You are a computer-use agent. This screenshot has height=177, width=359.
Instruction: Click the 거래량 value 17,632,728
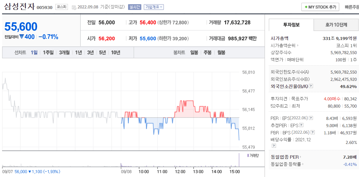point(237,23)
